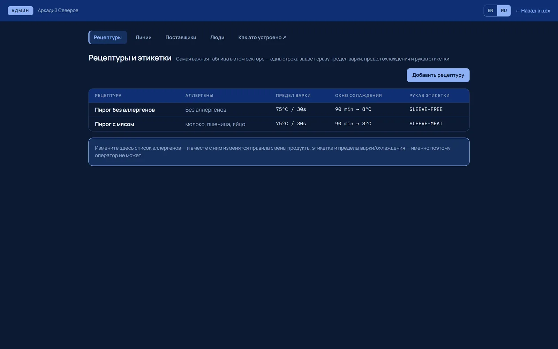Click the молоко, пшеница, яйцо allergen cell
Image resolution: width=558 pixels, height=349 pixels.
tap(215, 124)
